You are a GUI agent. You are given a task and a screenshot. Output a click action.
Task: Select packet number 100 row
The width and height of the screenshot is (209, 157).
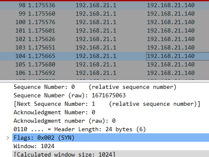coord(104,22)
